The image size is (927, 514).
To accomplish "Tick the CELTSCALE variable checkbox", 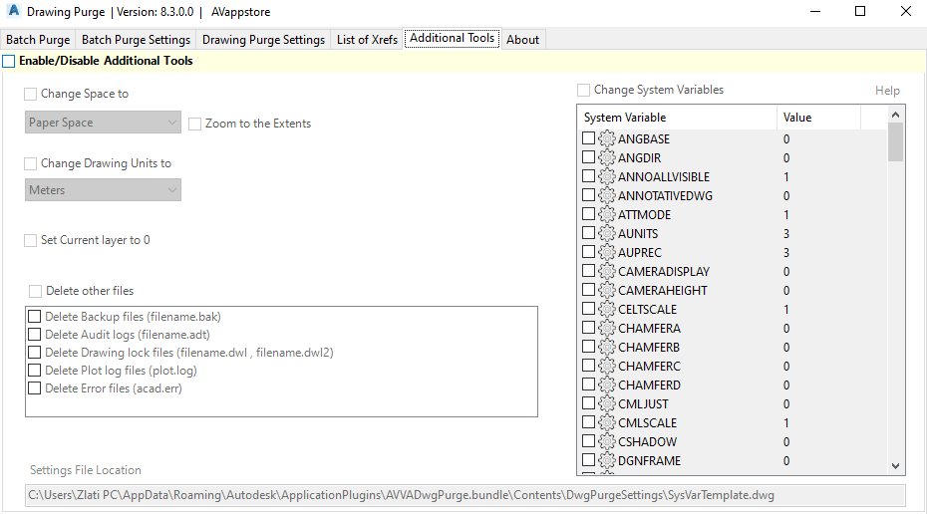I will pos(588,309).
